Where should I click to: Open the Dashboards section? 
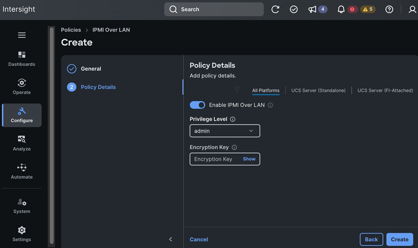click(x=21, y=59)
